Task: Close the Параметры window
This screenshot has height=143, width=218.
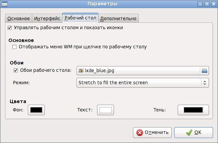Action: pyautogui.click(x=214, y=4)
